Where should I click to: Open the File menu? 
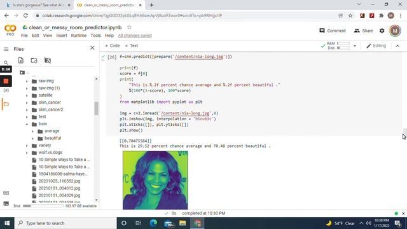pos(24,36)
